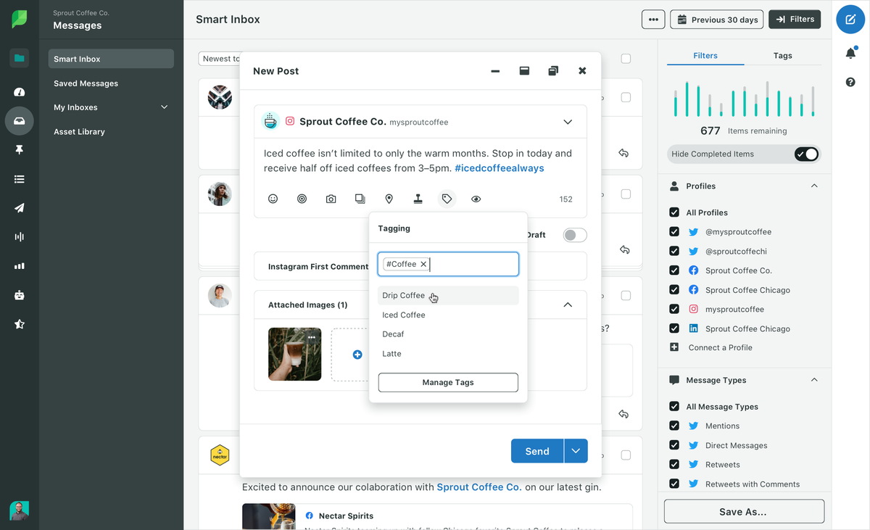Open the notifications bell

[x=850, y=53]
